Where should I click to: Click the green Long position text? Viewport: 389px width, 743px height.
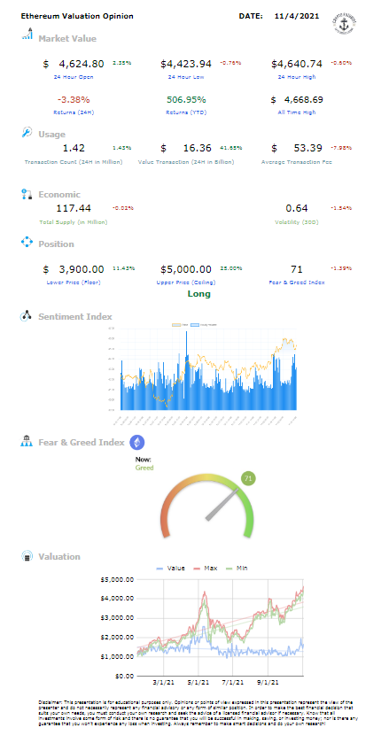[x=199, y=294]
